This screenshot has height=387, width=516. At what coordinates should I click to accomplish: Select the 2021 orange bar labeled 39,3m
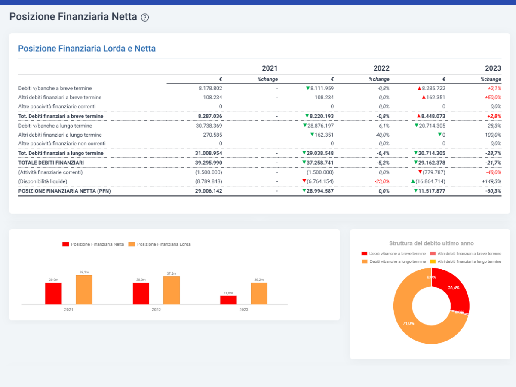(x=84, y=289)
